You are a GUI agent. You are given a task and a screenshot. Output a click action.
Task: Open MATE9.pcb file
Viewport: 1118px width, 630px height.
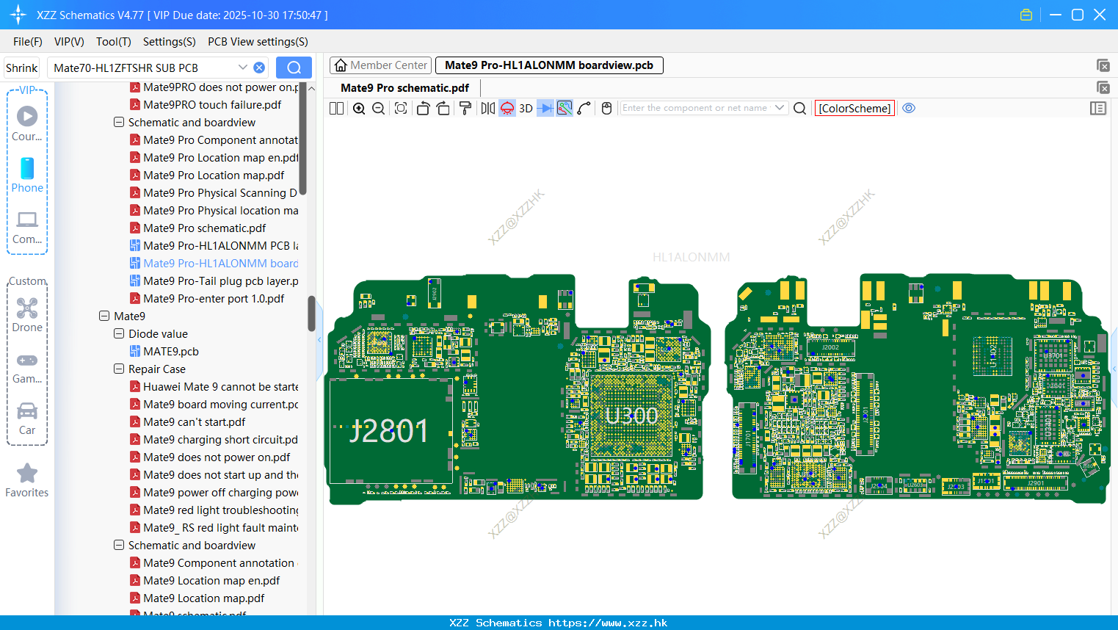tap(171, 352)
